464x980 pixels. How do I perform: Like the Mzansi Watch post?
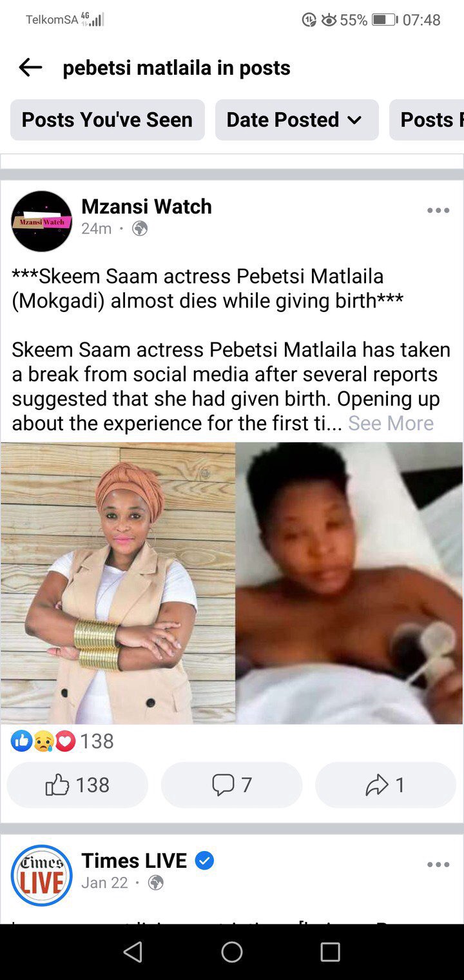(x=77, y=785)
